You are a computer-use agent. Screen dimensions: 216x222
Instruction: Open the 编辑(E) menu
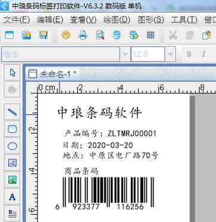(50, 20)
